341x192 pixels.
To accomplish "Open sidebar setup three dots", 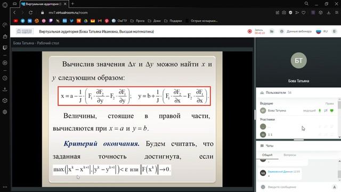I will point(5,187).
